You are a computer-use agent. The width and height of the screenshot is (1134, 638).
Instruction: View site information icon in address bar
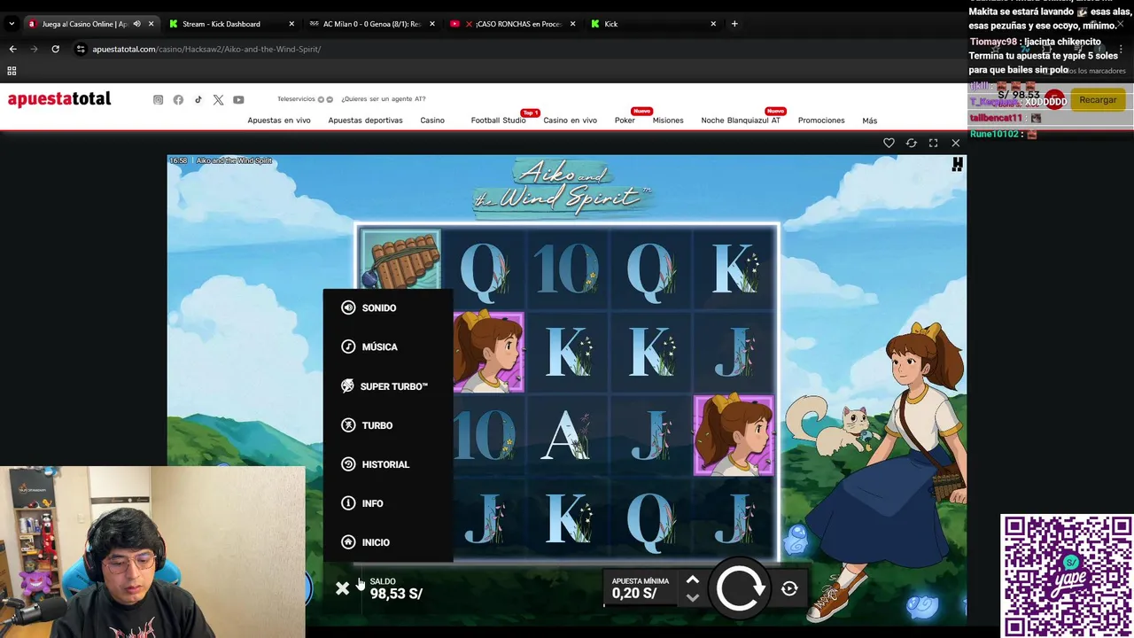[x=81, y=49]
